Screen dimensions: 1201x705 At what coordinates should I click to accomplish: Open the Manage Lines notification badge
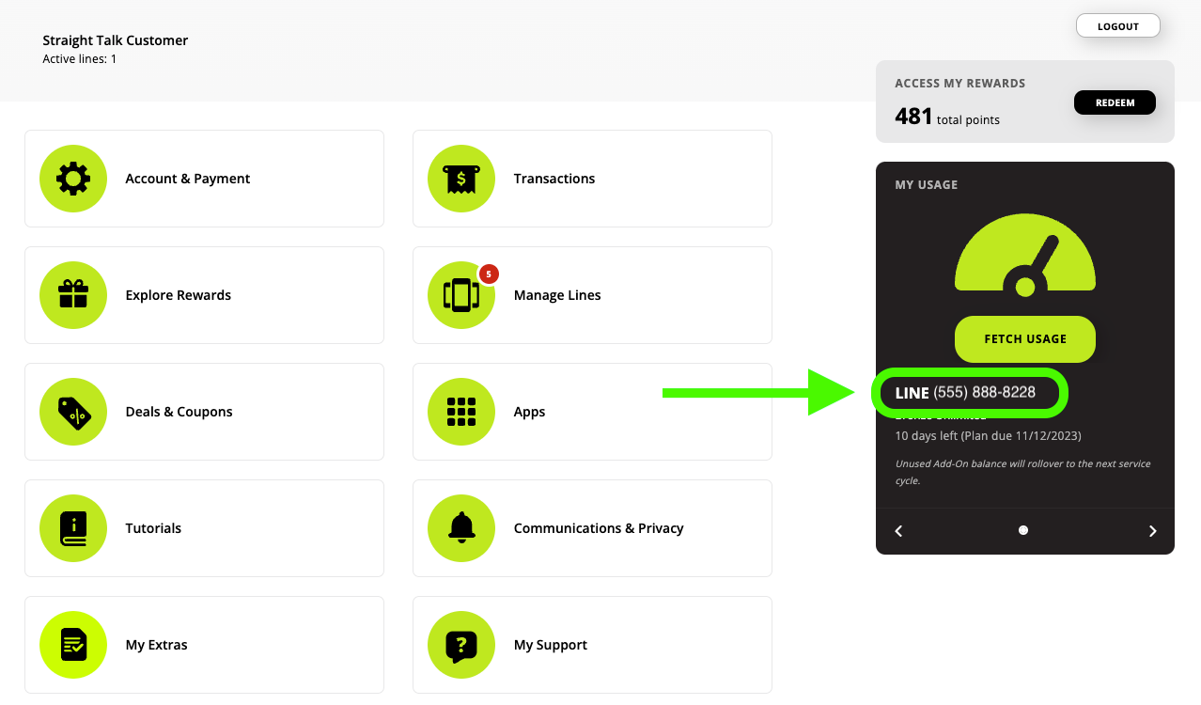coord(489,274)
